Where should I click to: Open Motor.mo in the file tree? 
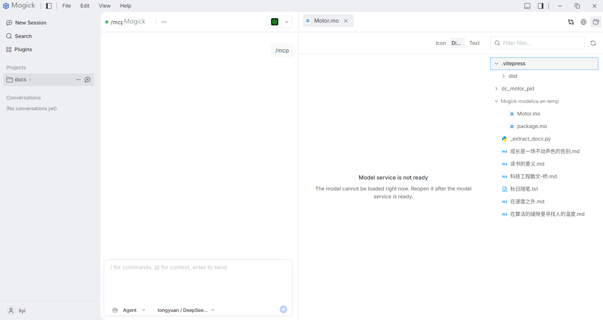(544, 114)
